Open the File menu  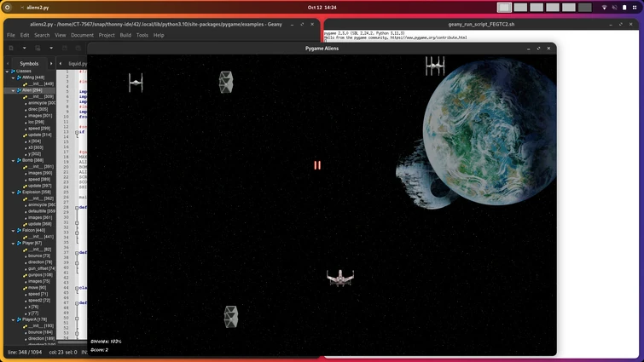[x=11, y=35]
